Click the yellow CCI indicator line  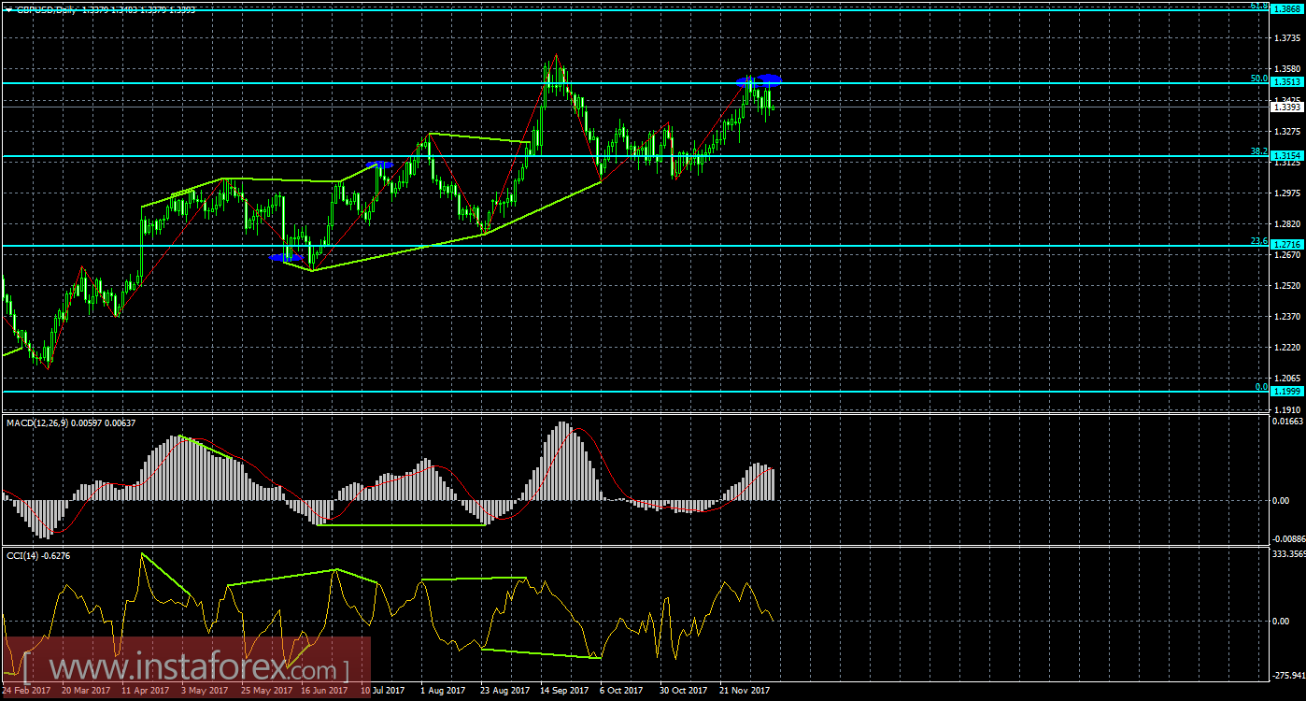(374, 608)
